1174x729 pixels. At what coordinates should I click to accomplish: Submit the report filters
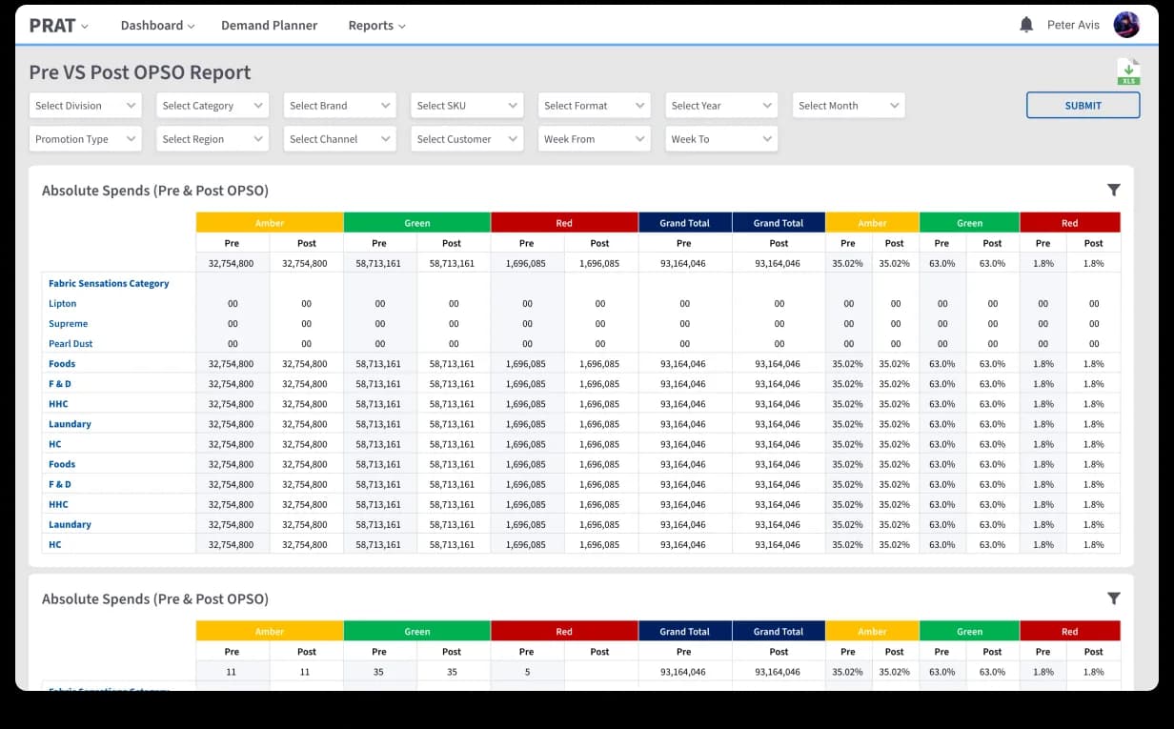(x=1083, y=106)
